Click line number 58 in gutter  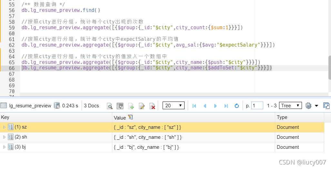[12, 22]
